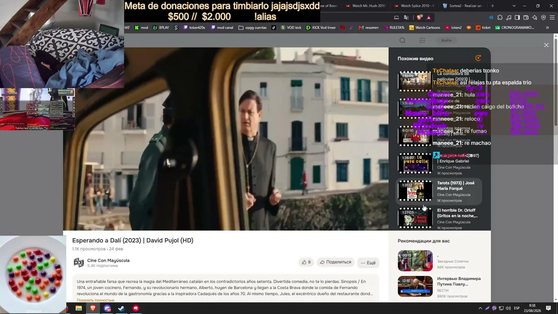The image size is (558, 314).
Task: Open the Watch Cartoons bookmark
Action: 425,27
